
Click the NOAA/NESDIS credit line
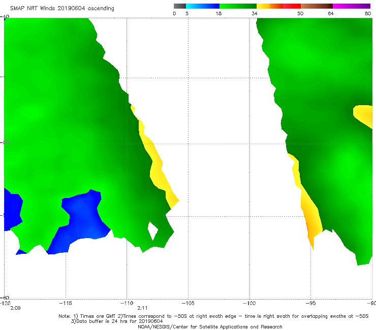coord(210,326)
